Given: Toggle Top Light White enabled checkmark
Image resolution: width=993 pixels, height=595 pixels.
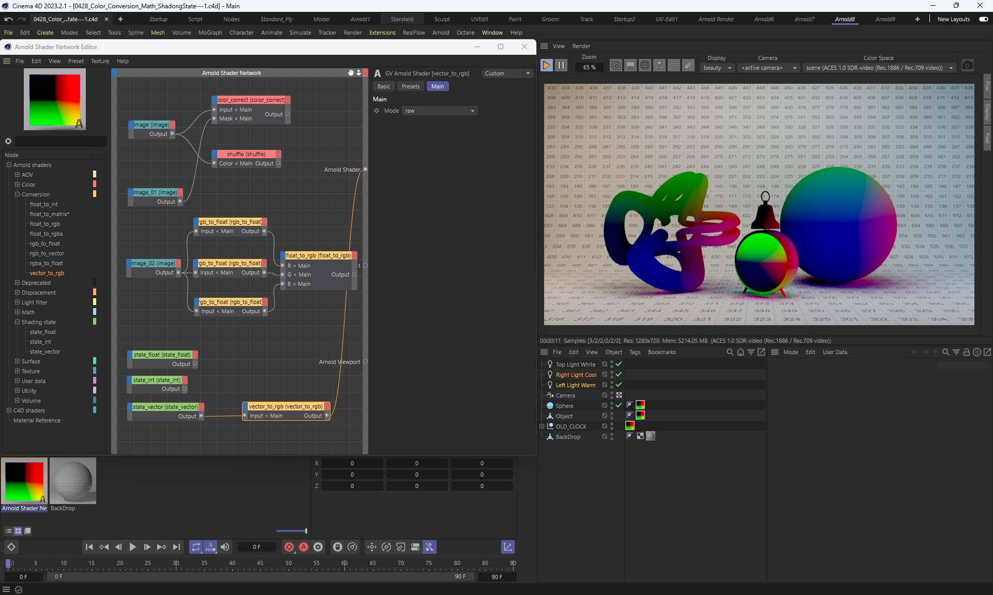Looking at the screenshot, I should (619, 364).
